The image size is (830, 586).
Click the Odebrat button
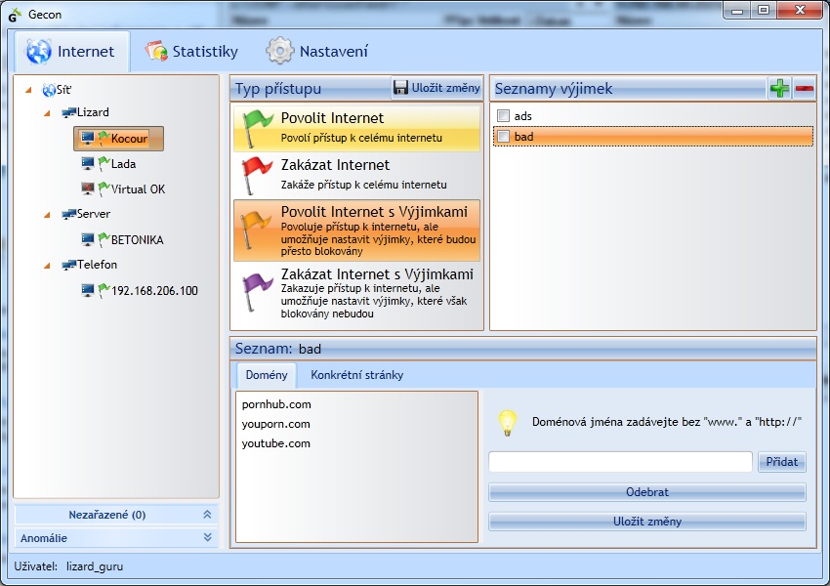(x=647, y=492)
